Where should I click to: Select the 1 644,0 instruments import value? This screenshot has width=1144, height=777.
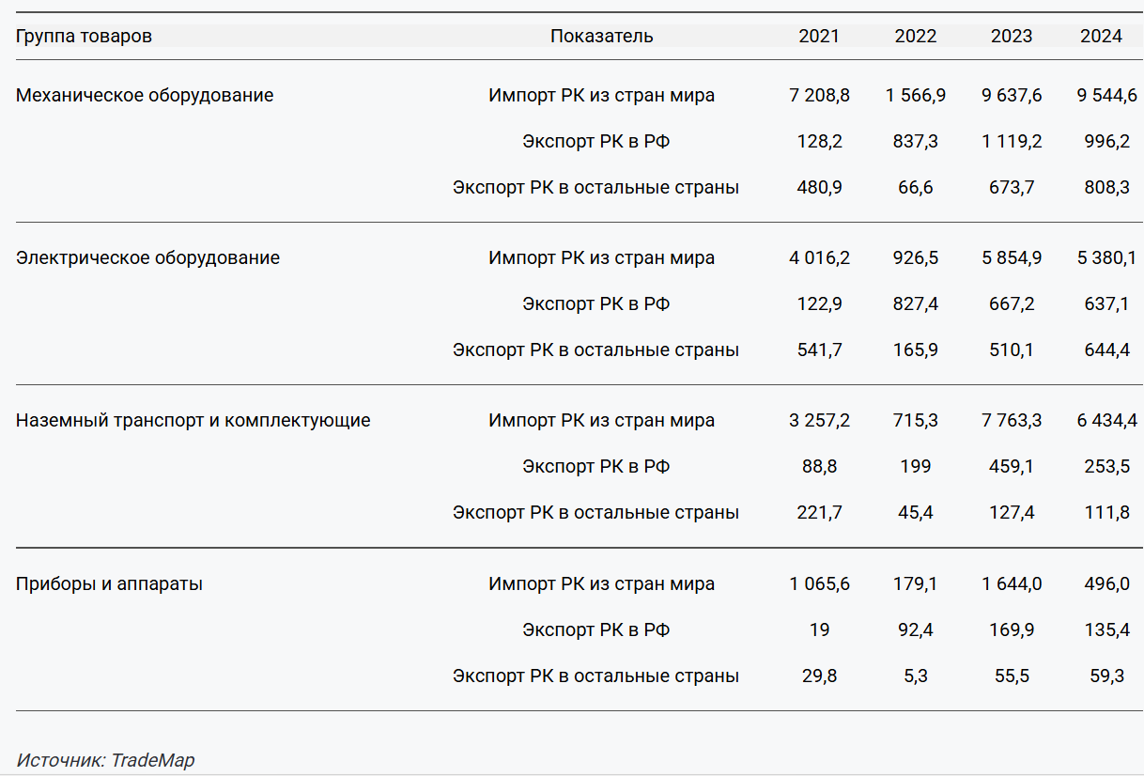(x=1012, y=584)
